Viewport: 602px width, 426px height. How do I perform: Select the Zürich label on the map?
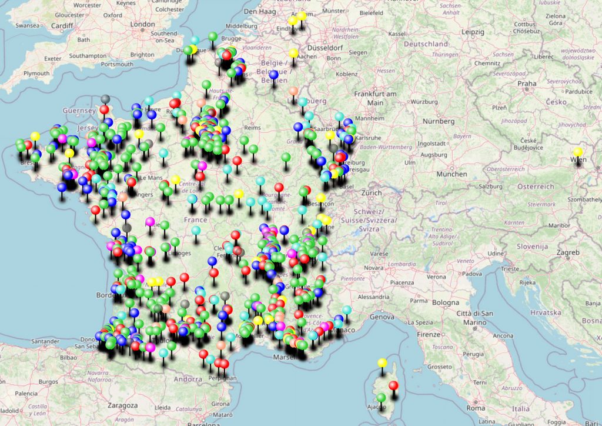371,192
